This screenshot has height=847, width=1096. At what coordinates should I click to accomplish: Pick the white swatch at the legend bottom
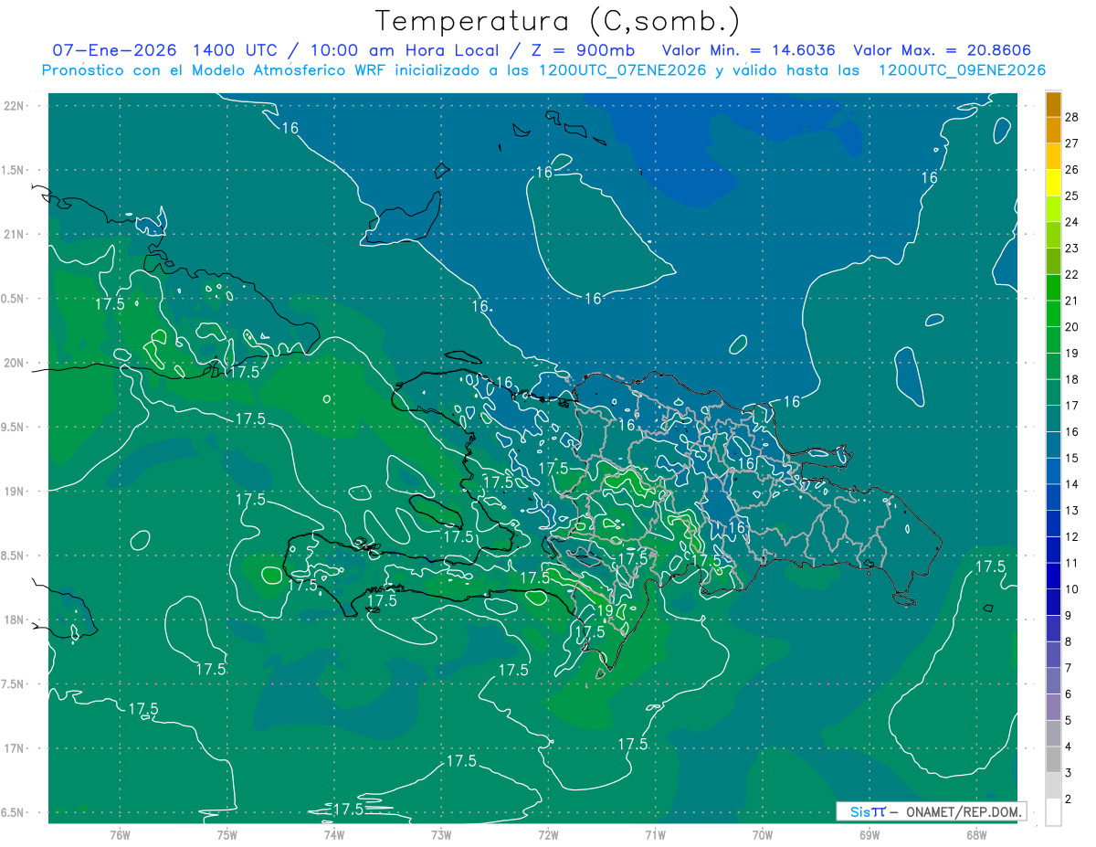[x=1053, y=812]
